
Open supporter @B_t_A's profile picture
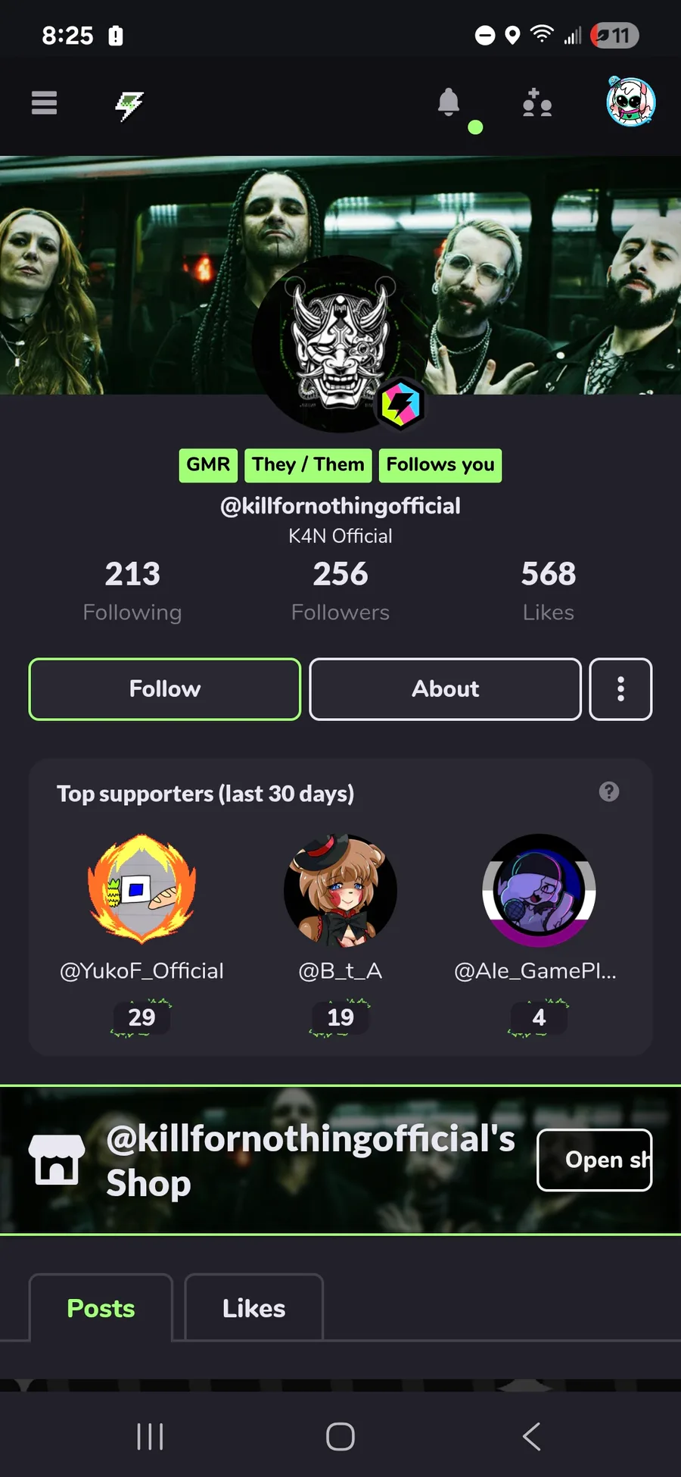tap(340, 890)
